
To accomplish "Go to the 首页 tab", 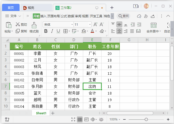I will point(11,8).
